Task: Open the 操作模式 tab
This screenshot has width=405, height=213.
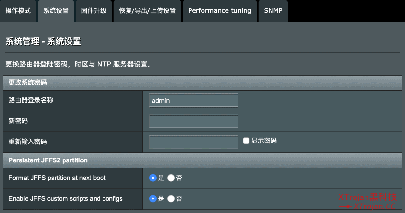Action: (x=18, y=10)
